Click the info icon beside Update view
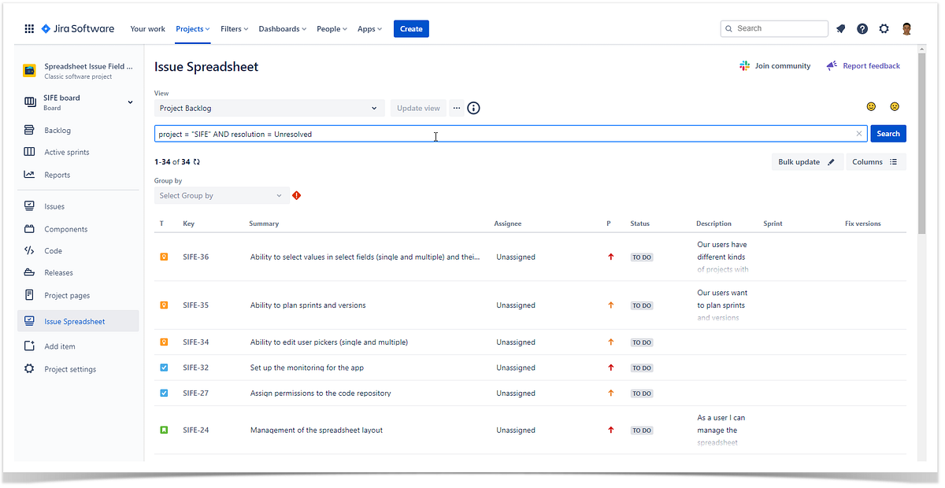 (473, 108)
